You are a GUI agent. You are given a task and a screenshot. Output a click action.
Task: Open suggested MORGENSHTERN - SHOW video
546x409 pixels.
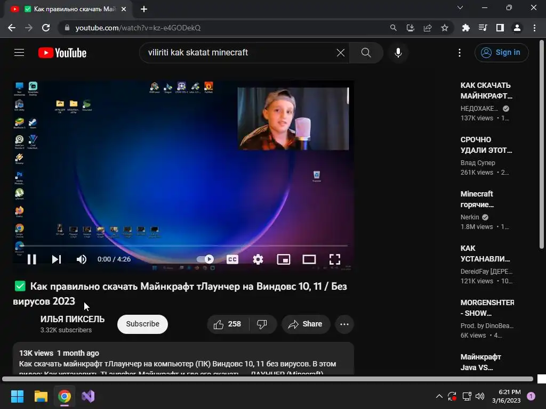pyautogui.click(x=487, y=307)
